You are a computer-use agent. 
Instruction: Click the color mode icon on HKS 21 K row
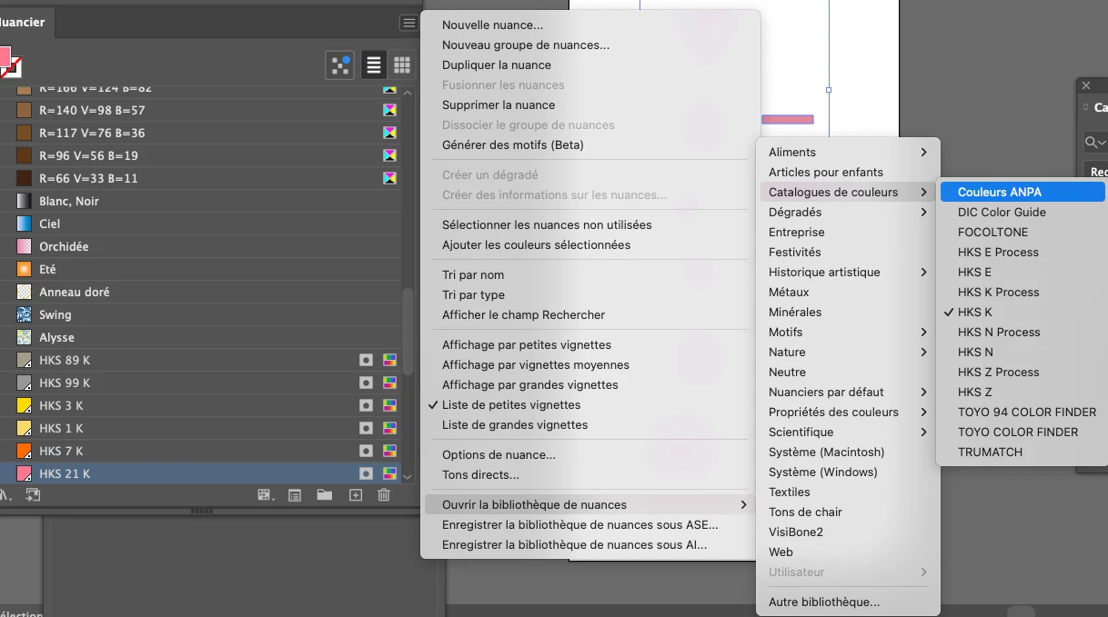click(x=389, y=473)
